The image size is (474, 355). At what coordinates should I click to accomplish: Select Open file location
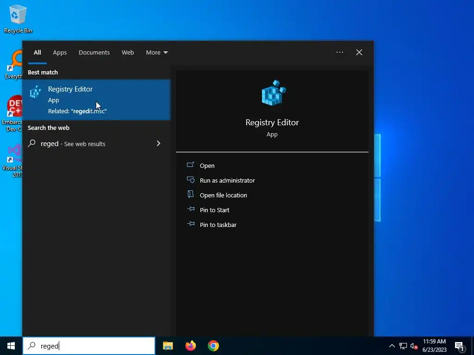point(224,195)
